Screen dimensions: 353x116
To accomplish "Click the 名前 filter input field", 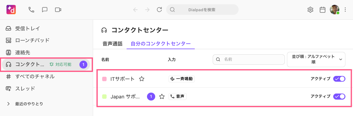I will click(x=249, y=59).
